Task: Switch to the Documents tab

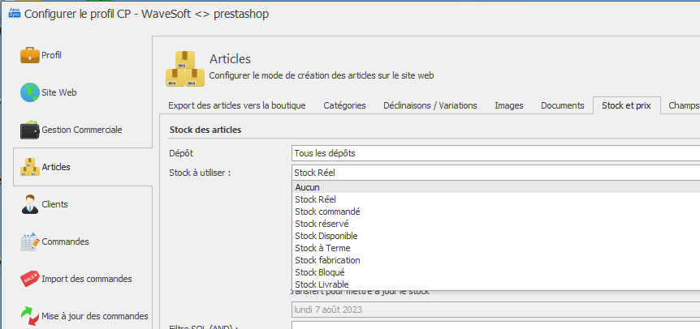Action: [x=563, y=105]
